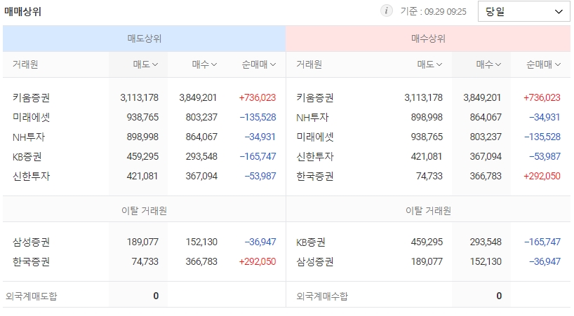Click 매도상위 한국증권 순매매 +292,050
574x316 pixels.
click(x=258, y=261)
